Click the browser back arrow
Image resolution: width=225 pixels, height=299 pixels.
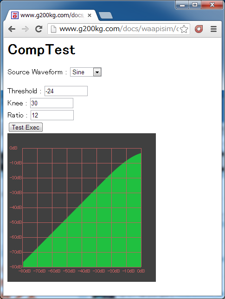tap(12, 29)
